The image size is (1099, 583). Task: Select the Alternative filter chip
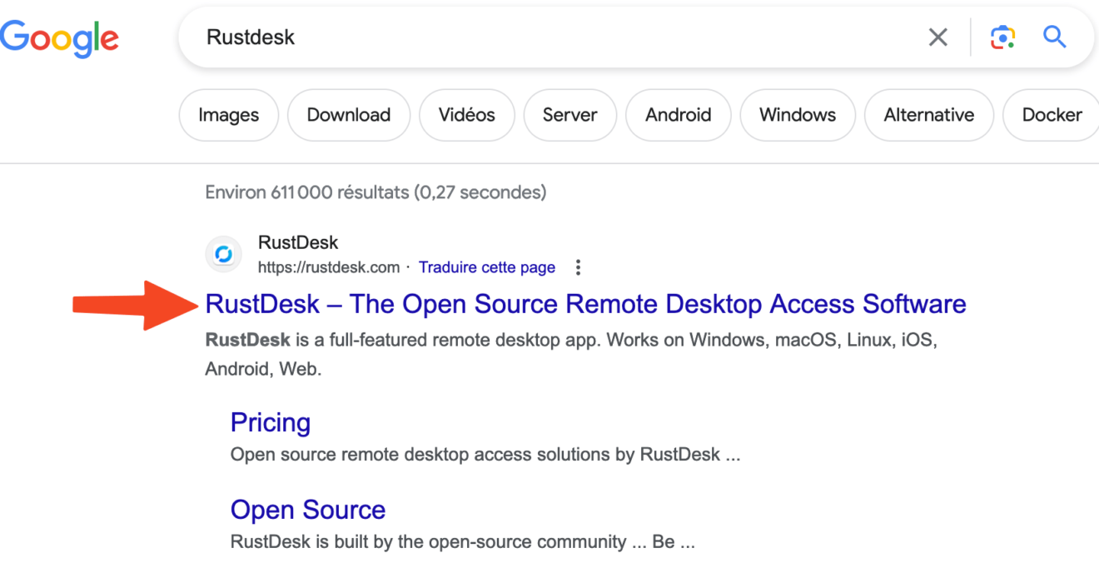click(x=929, y=115)
